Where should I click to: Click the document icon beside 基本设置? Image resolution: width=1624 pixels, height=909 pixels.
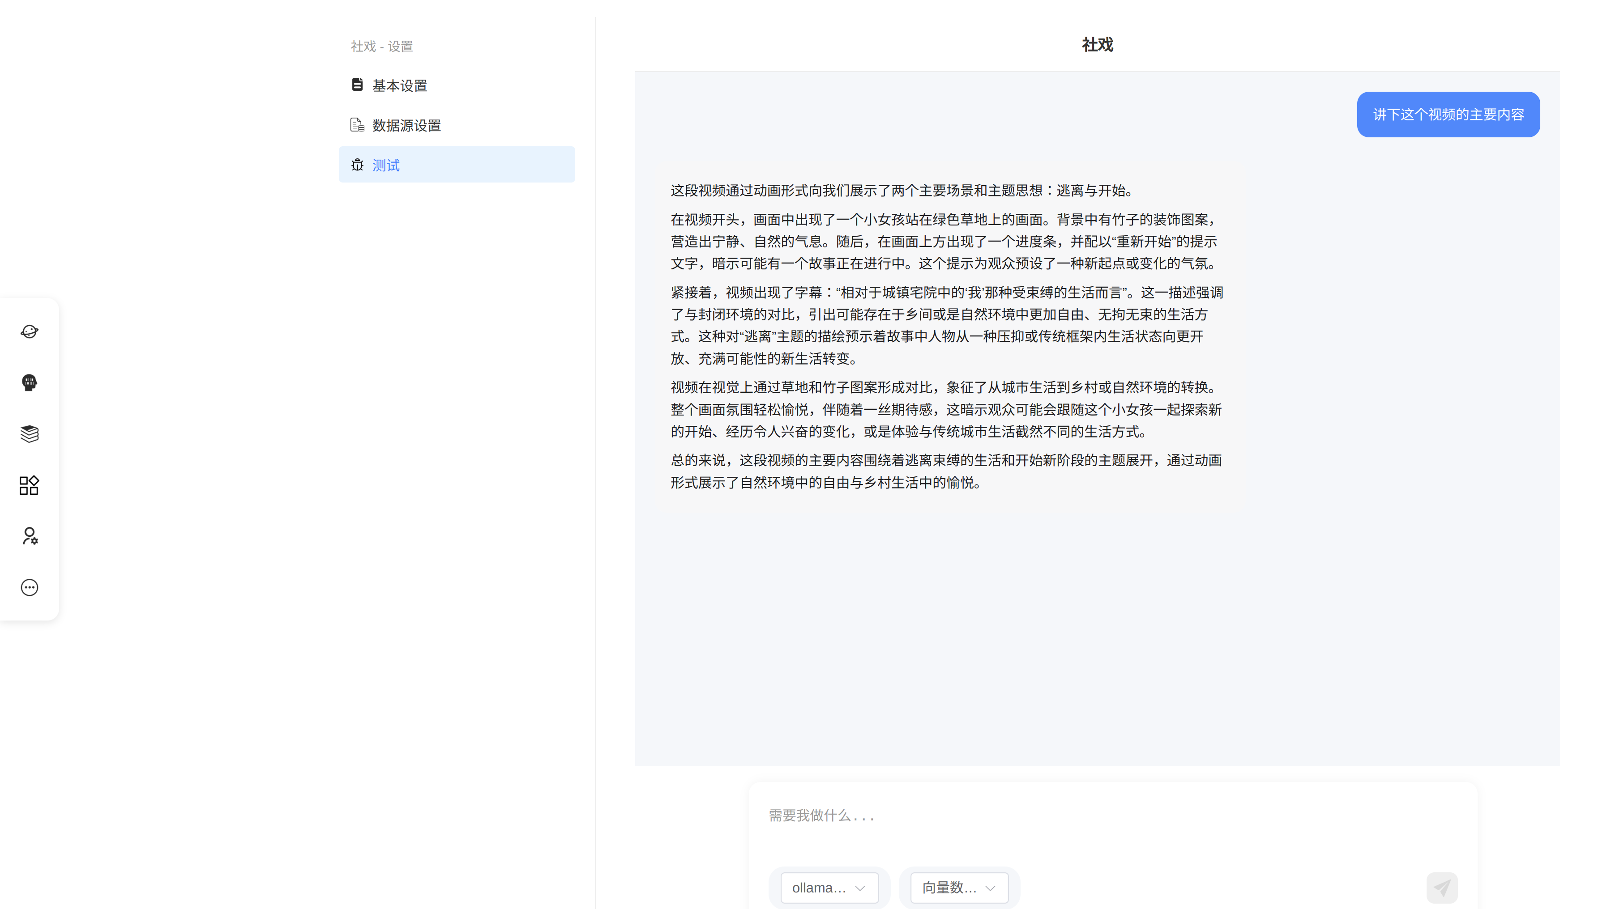click(358, 85)
